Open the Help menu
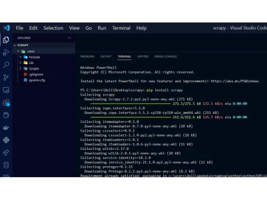 142,28
